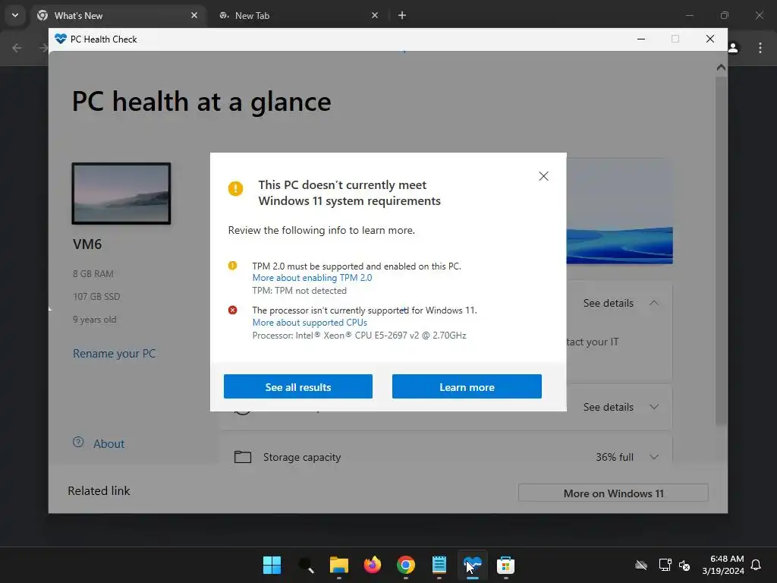Image resolution: width=777 pixels, height=583 pixels.
Task: Close the What's New browser tab
Action: pyautogui.click(x=194, y=15)
